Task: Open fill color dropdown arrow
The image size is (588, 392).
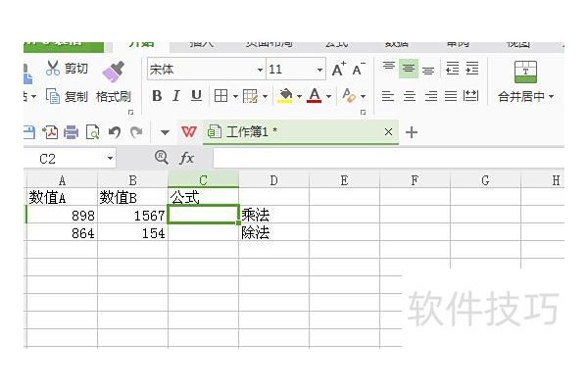Action: [x=299, y=96]
